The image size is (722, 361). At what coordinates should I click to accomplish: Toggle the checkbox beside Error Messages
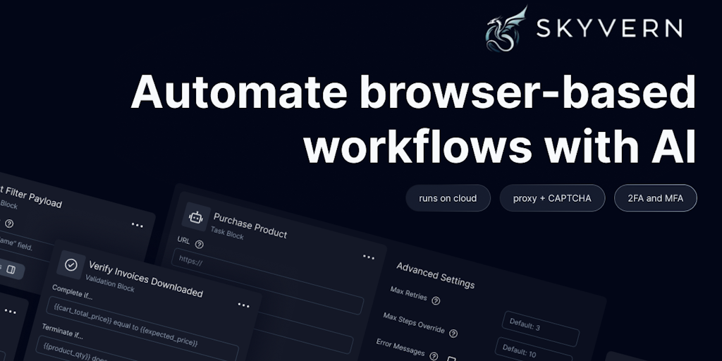click(452, 359)
